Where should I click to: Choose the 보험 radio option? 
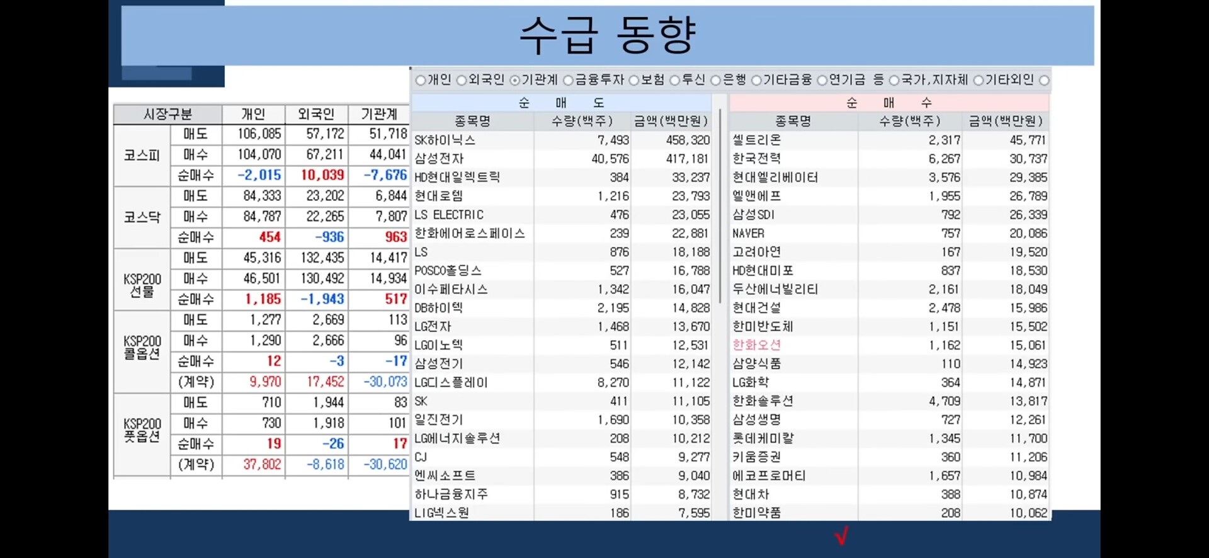click(x=634, y=80)
